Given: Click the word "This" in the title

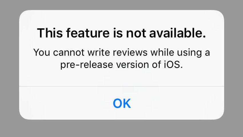Looking at the screenshot, I should [50, 33].
